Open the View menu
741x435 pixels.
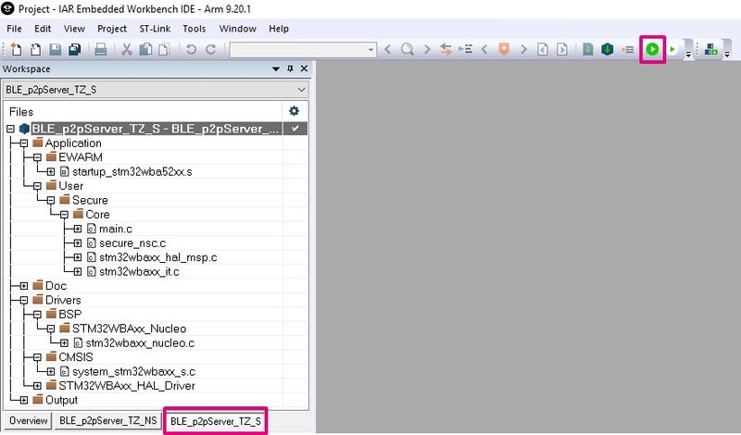tap(74, 29)
